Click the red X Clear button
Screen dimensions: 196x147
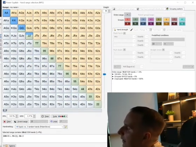coord(7,122)
